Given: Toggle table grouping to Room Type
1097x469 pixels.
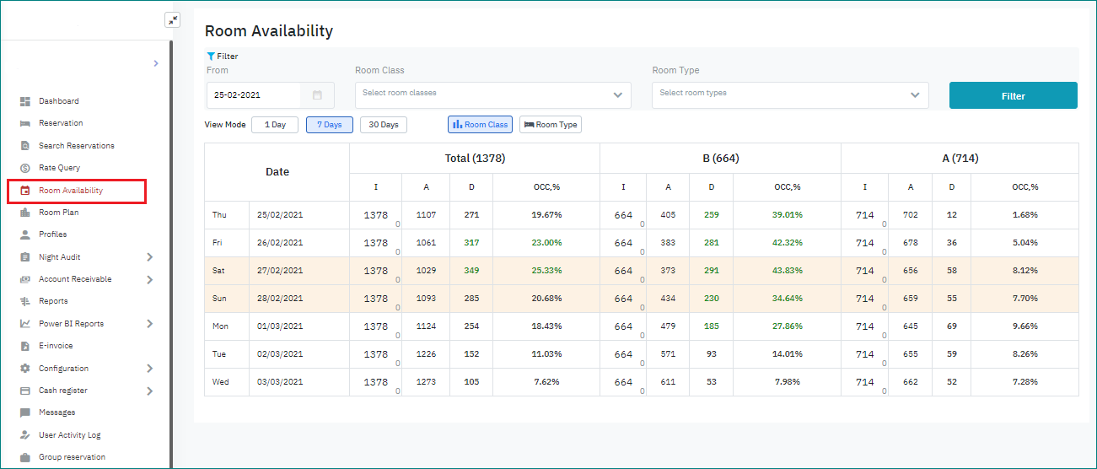Looking at the screenshot, I should 551,125.
